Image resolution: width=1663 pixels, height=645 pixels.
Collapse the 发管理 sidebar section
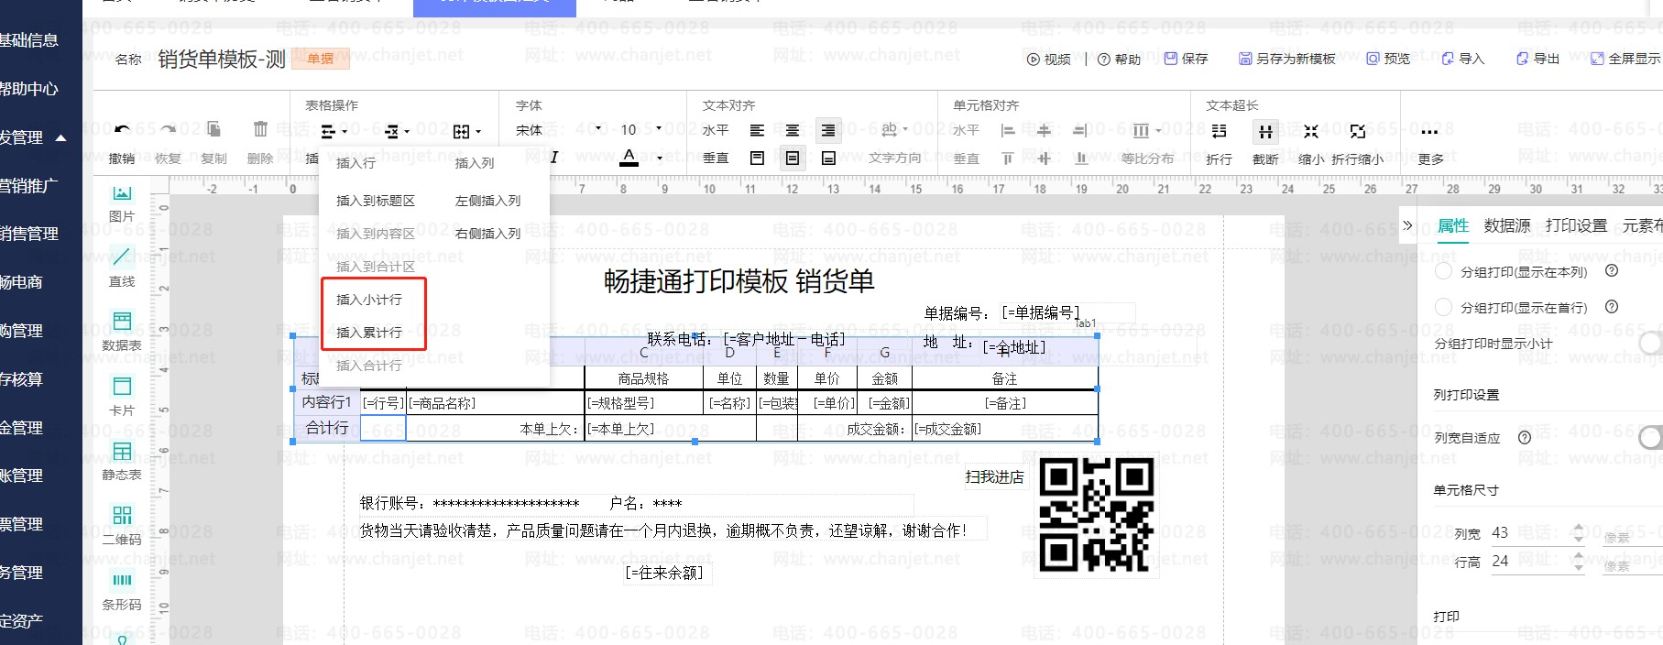tap(61, 137)
